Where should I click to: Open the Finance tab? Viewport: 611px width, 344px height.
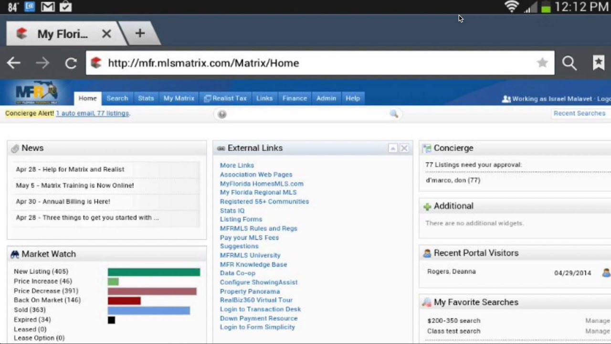tap(295, 98)
